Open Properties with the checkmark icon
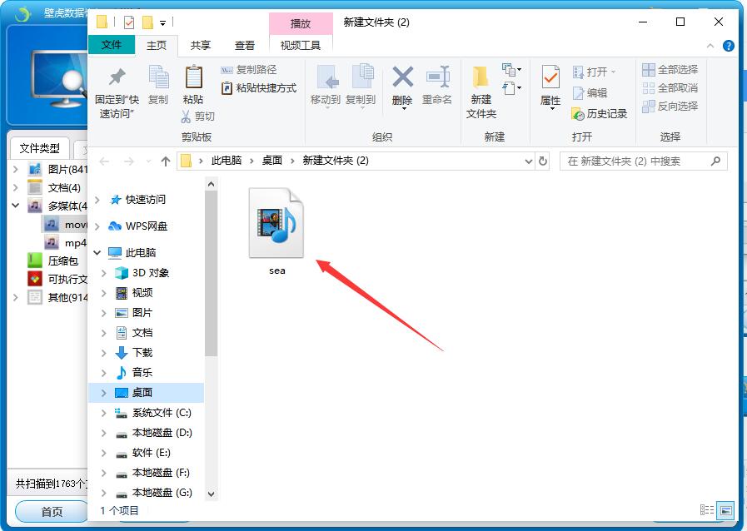 [550, 78]
